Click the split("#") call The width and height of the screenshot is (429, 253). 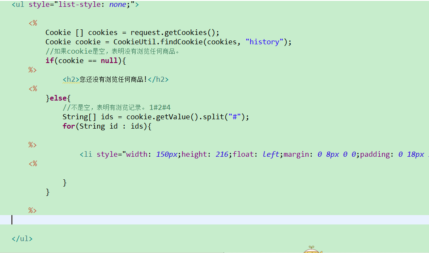click(x=225, y=117)
